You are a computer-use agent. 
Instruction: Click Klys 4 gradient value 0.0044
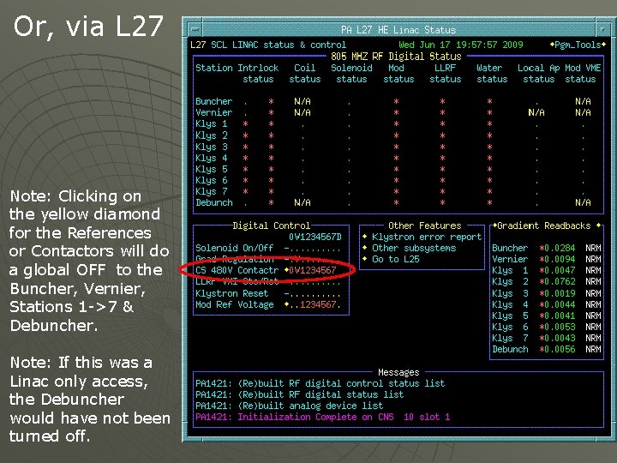tap(559, 304)
